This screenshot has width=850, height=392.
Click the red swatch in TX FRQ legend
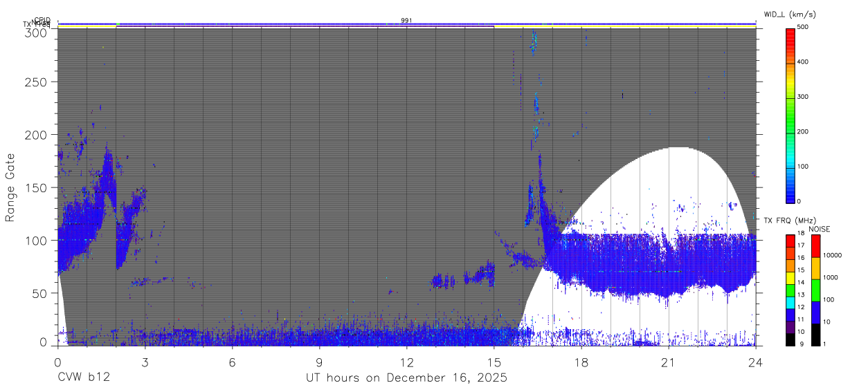tap(790, 241)
